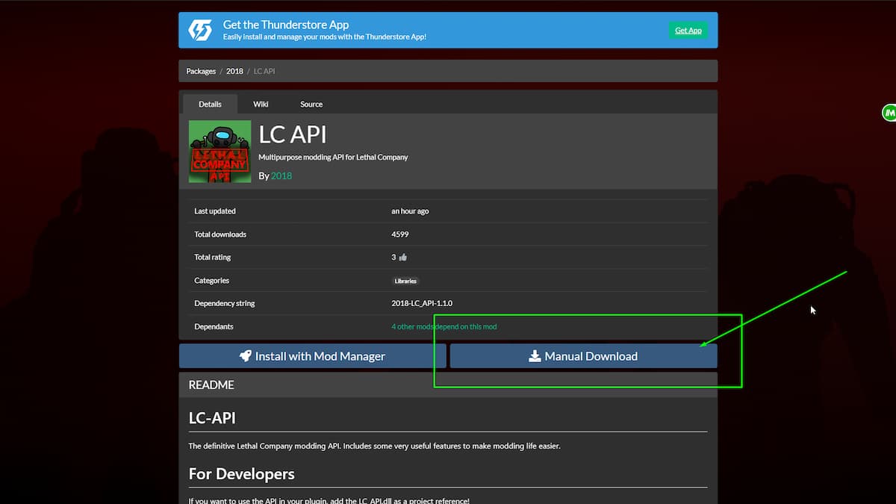Select the Libraries category tag
Viewport: 896px width, 504px height.
point(406,281)
